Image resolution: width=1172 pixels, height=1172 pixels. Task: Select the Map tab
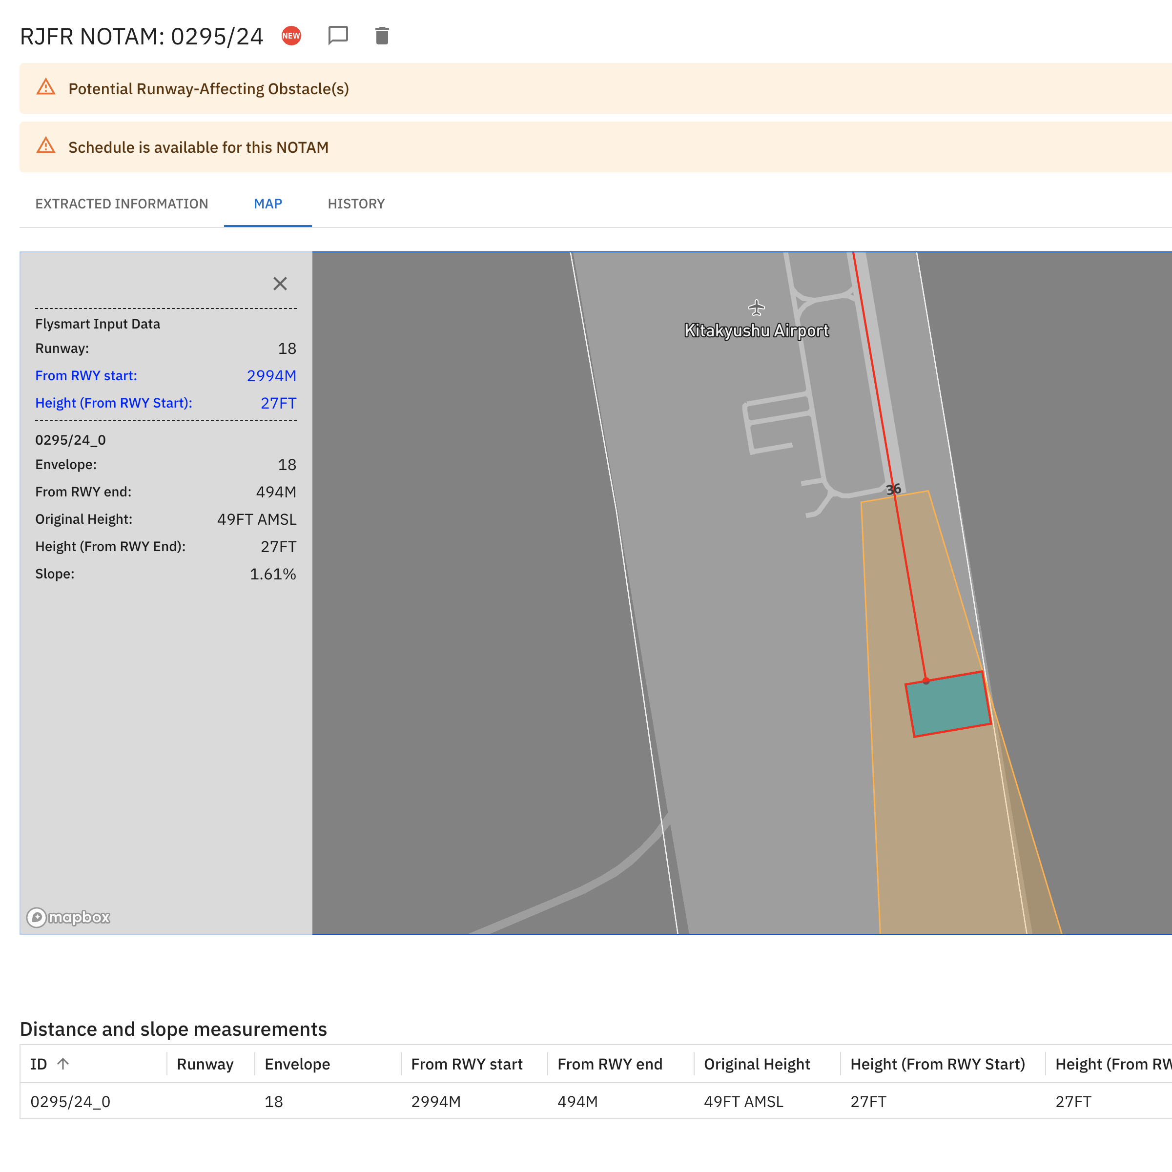click(267, 204)
